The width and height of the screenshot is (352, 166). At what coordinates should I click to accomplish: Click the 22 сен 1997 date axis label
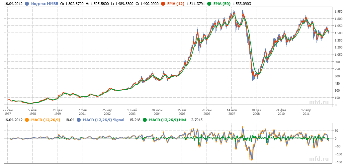pyautogui.click(x=10, y=111)
